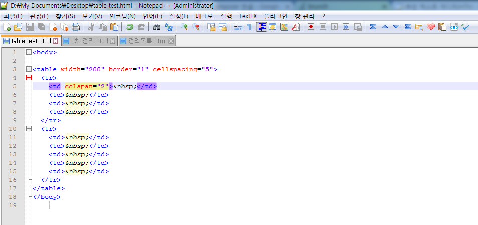
Task: Click the pink heart toolbar icon
Action: (431, 27)
